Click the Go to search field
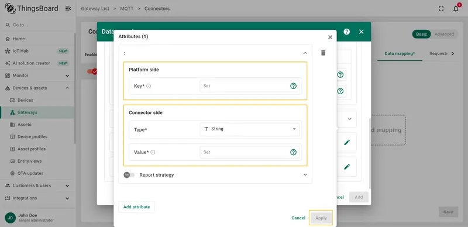Image resolution: width=468 pixels, height=227 pixels. click(37, 25)
